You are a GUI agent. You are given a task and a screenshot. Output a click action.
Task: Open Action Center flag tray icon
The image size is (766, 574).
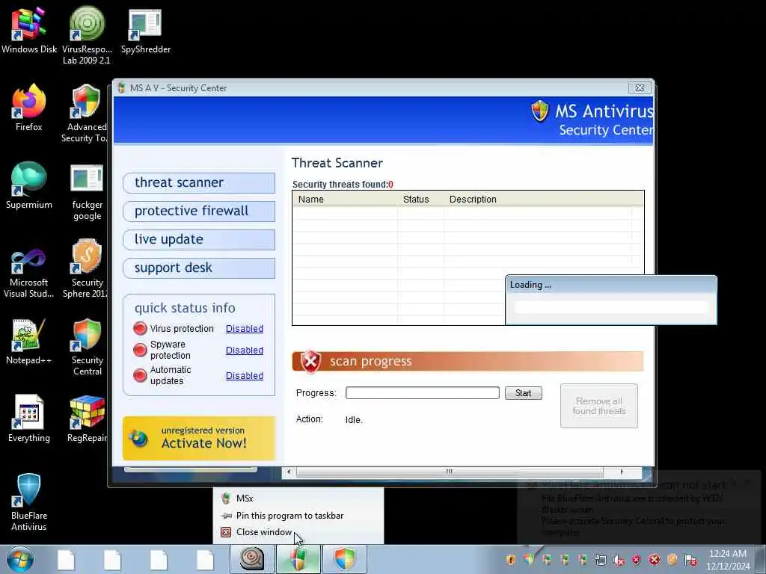tap(690, 560)
